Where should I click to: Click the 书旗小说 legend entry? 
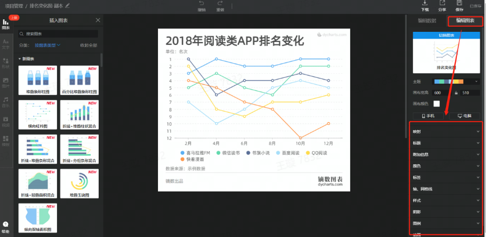(257, 153)
